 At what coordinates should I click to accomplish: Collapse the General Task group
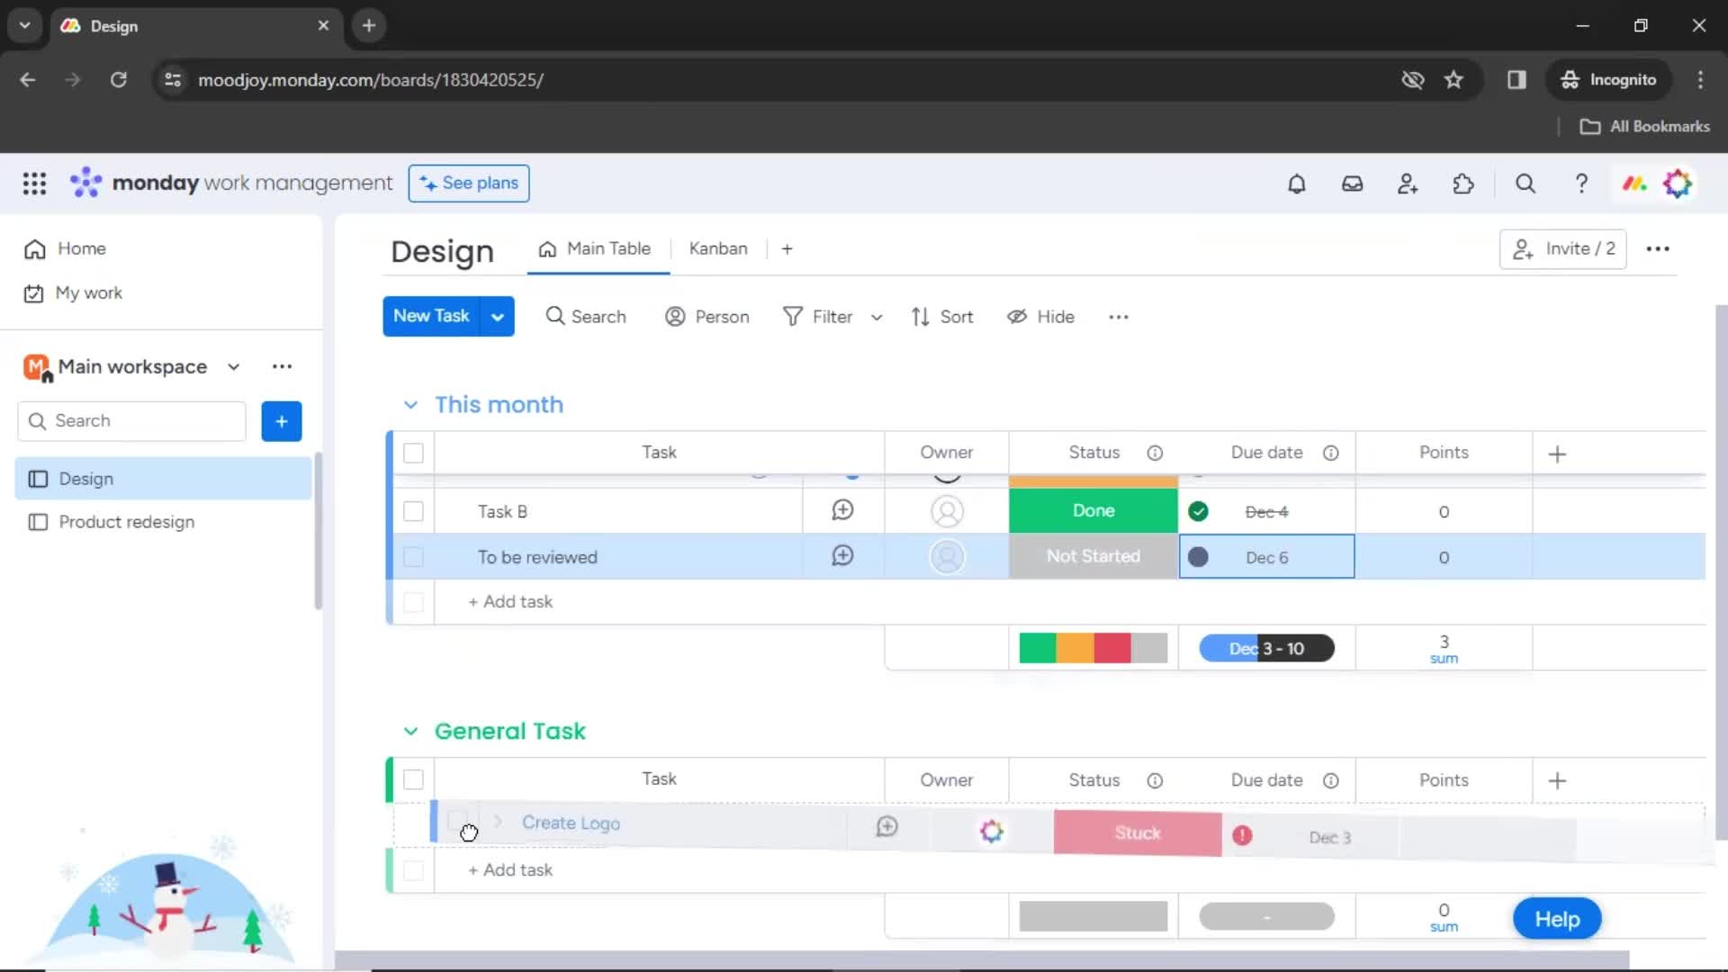click(410, 731)
